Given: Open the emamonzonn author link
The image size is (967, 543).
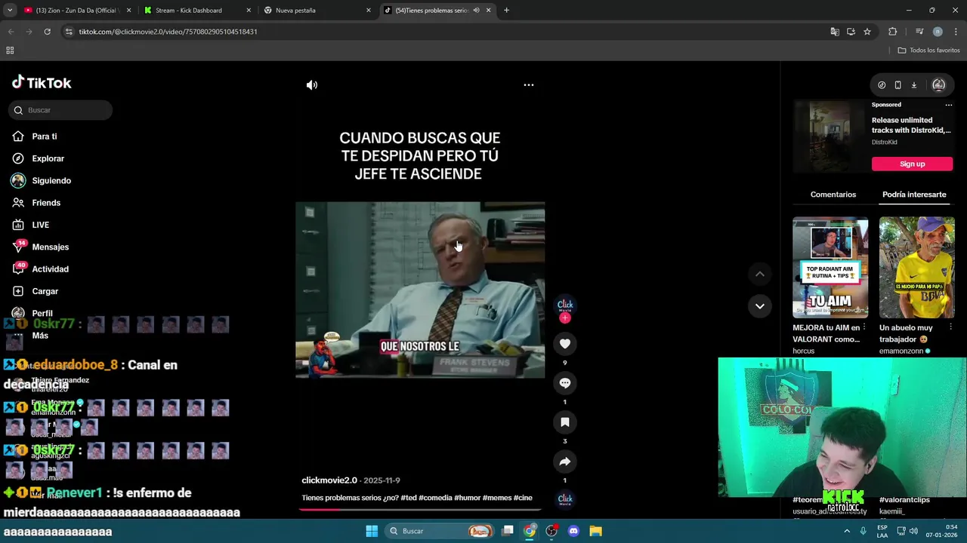Looking at the screenshot, I should [901, 351].
